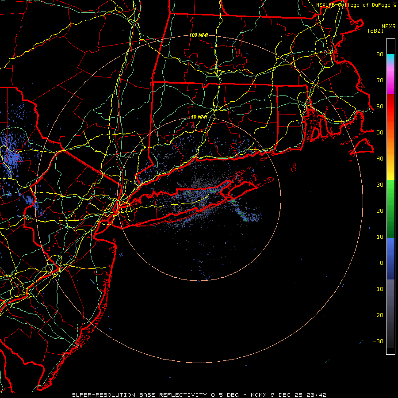Click the "-20" value on dBZ scale
The image size is (398, 398).
click(378, 315)
